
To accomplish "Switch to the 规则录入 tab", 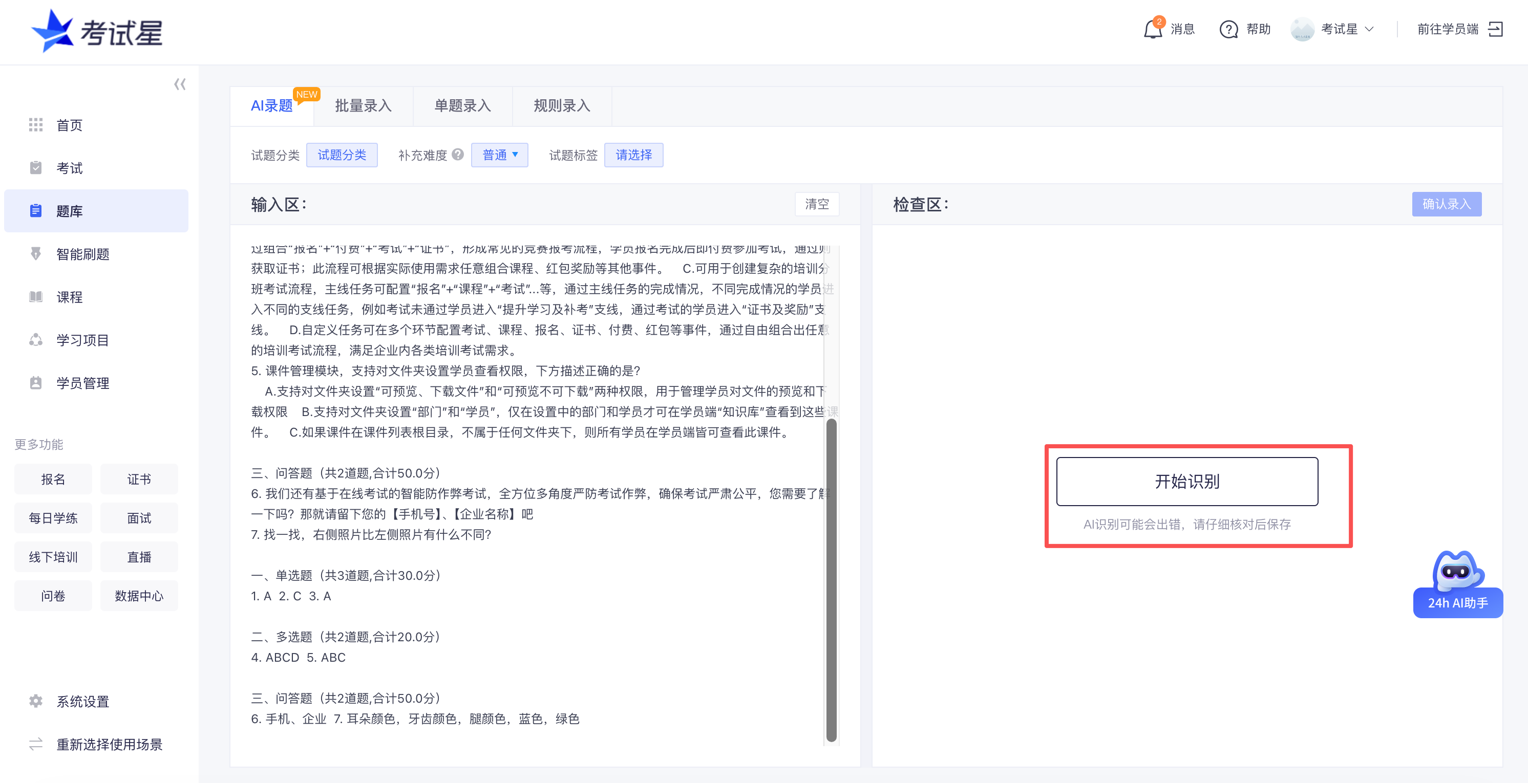I will pos(561,106).
